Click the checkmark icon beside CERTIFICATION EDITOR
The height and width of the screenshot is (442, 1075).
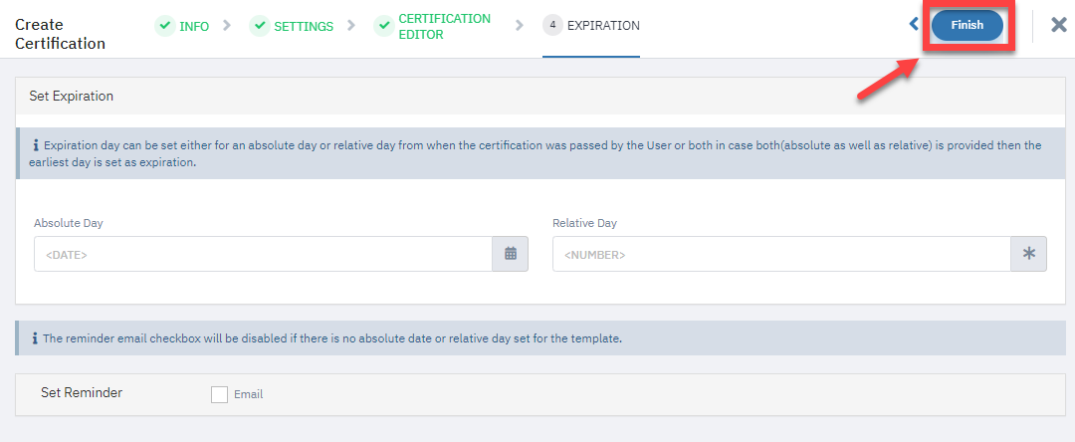pos(383,26)
